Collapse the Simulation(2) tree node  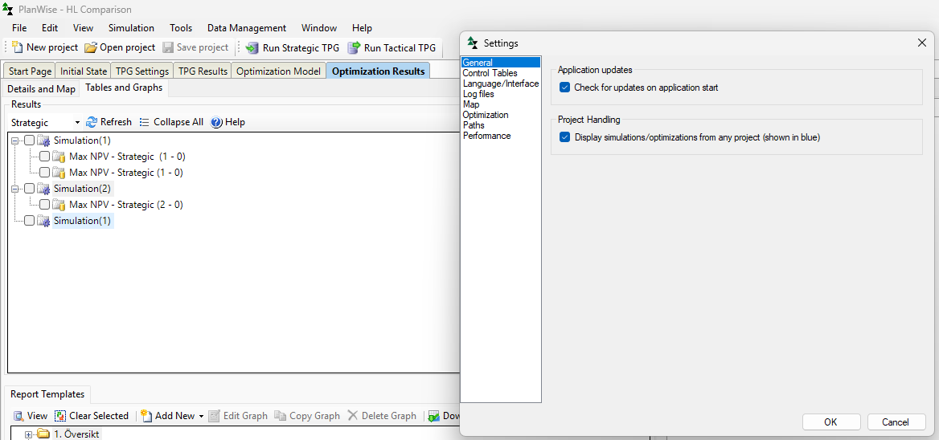click(x=14, y=189)
